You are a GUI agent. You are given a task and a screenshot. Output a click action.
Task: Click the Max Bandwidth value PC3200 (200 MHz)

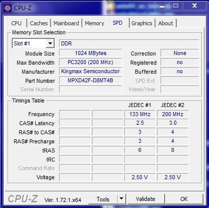coord(90,62)
